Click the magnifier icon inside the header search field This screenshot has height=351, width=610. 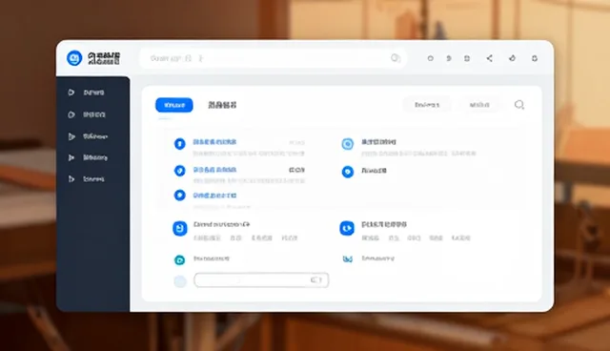click(x=396, y=58)
